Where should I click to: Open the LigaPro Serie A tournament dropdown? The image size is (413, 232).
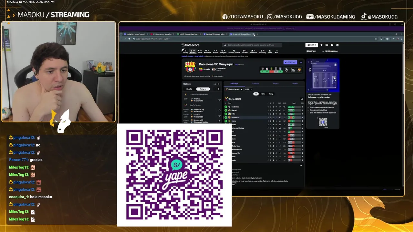[x=234, y=89]
